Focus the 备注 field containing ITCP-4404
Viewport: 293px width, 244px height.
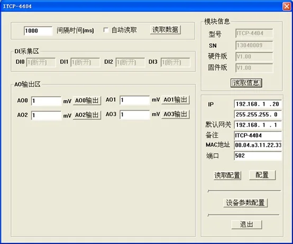258,136
